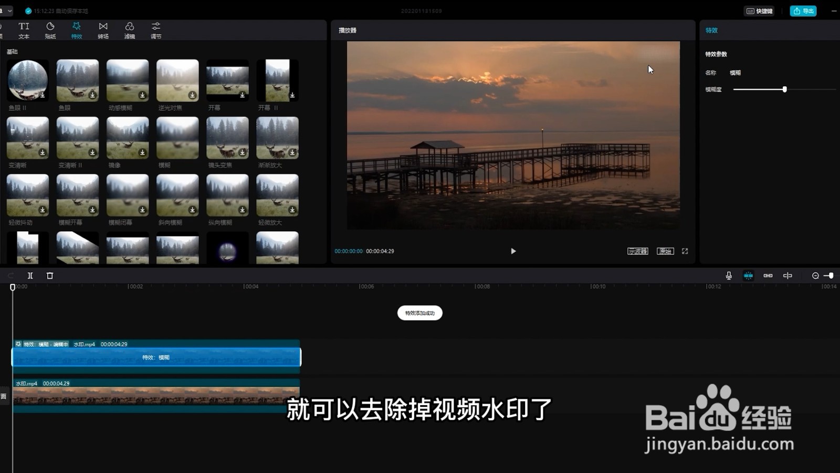
Task: Open the 调节 adjustment panel
Action: coord(155,30)
